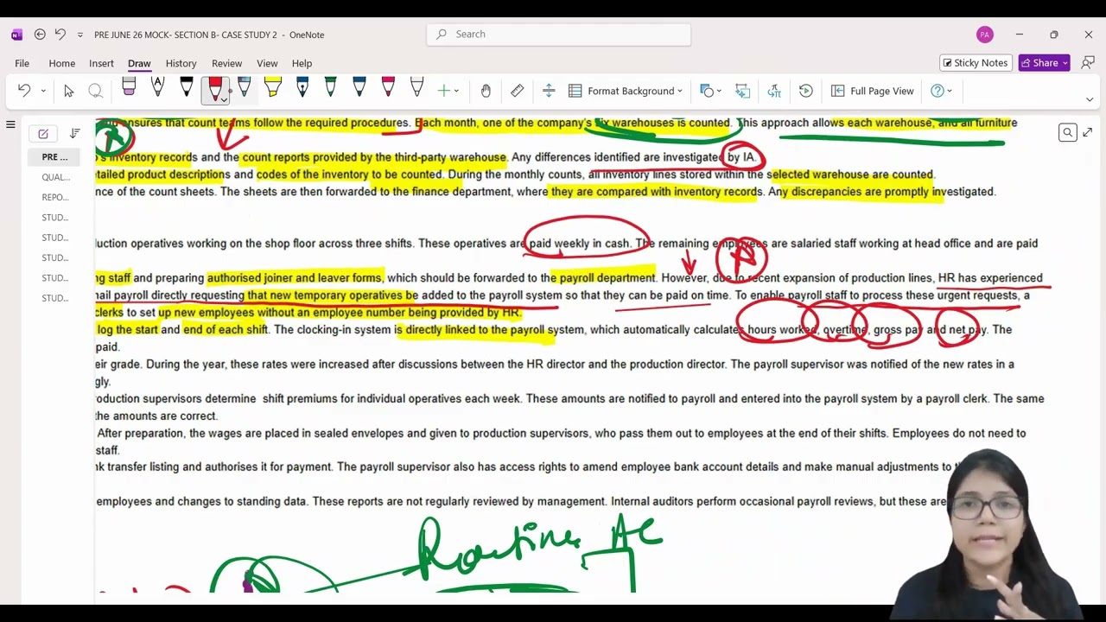The height and width of the screenshot is (622, 1106).
Task: Open the Help dropdown in ribbon
Action: pyautogui.click(x=941, y=91)
